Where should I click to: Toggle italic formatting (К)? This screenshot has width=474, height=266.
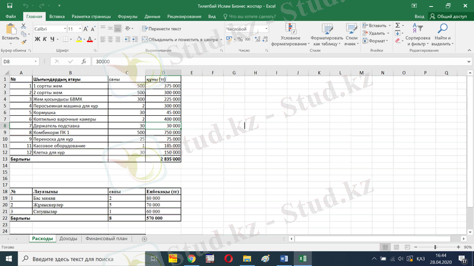coord(45,39)
